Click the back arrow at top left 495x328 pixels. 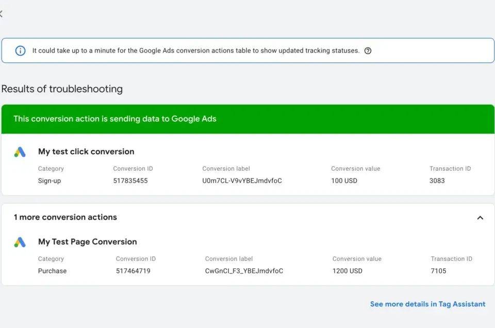[1, 14]
